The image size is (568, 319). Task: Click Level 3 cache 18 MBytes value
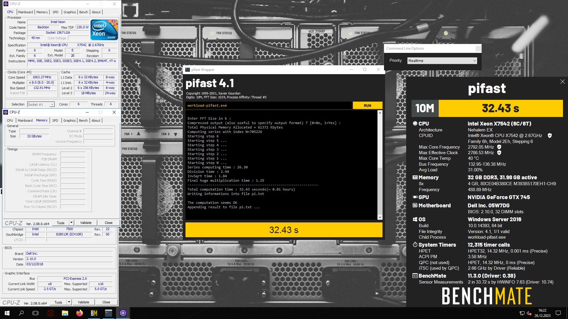pos(88,93)
